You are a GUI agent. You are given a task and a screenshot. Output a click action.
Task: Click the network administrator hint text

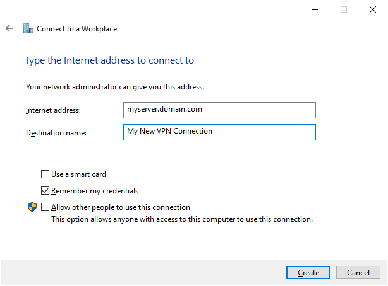114,86
